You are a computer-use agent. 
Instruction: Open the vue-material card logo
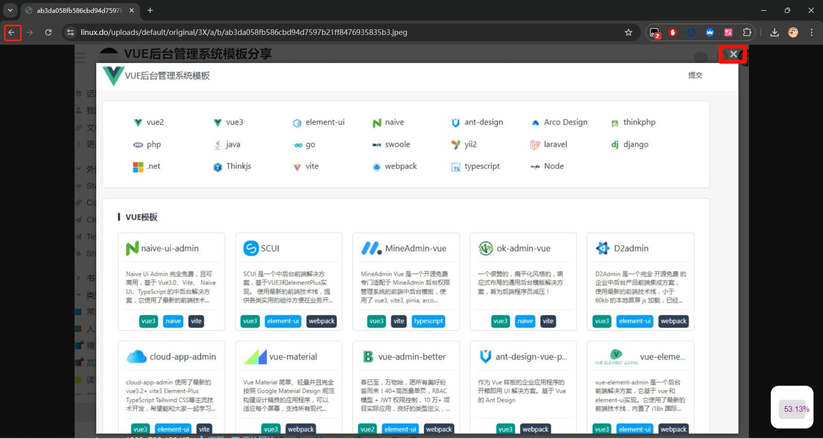click(x=255, y=357)
